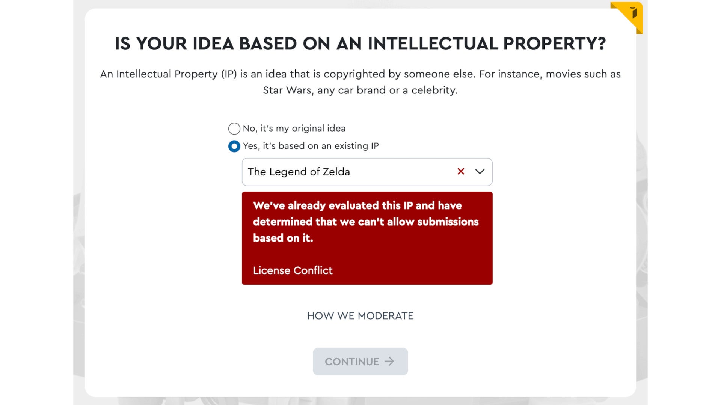Image resolution: width=721 pixels, height=405 pixels.
Task: Click the grey backdrop left of the dialog
Action: [x=79, y=202]
